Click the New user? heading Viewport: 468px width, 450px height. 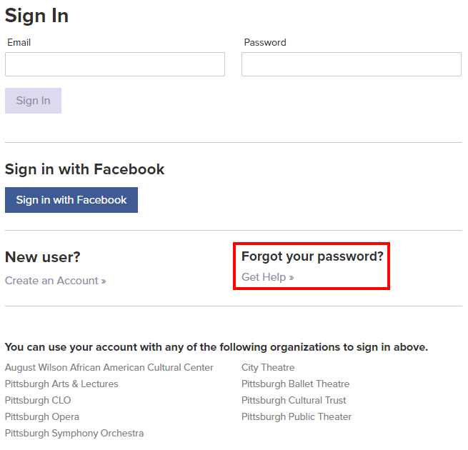(x=43, y=257)
